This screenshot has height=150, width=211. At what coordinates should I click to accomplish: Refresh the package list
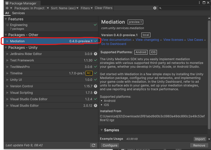pos(93,145)
